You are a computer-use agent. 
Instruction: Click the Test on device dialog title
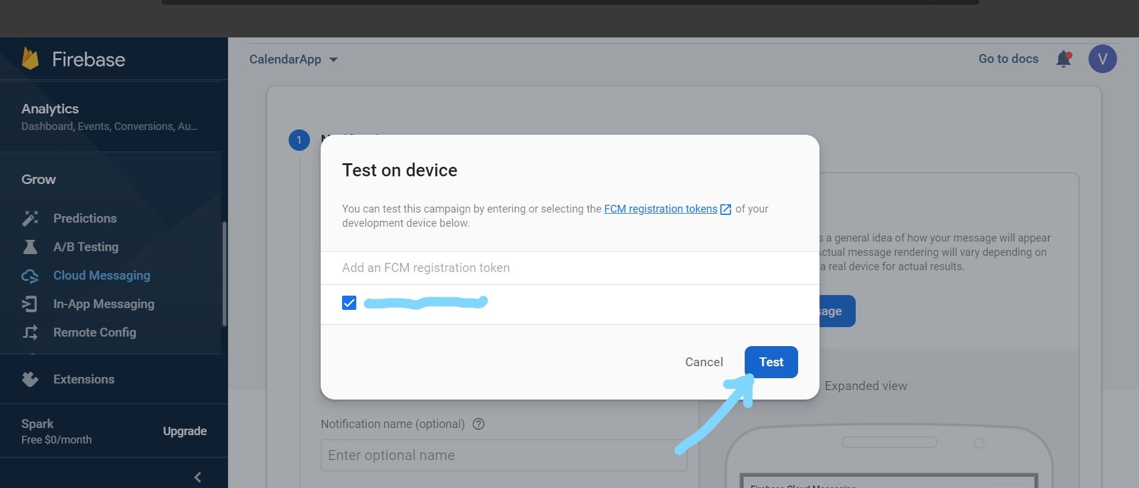coord(400,170)
